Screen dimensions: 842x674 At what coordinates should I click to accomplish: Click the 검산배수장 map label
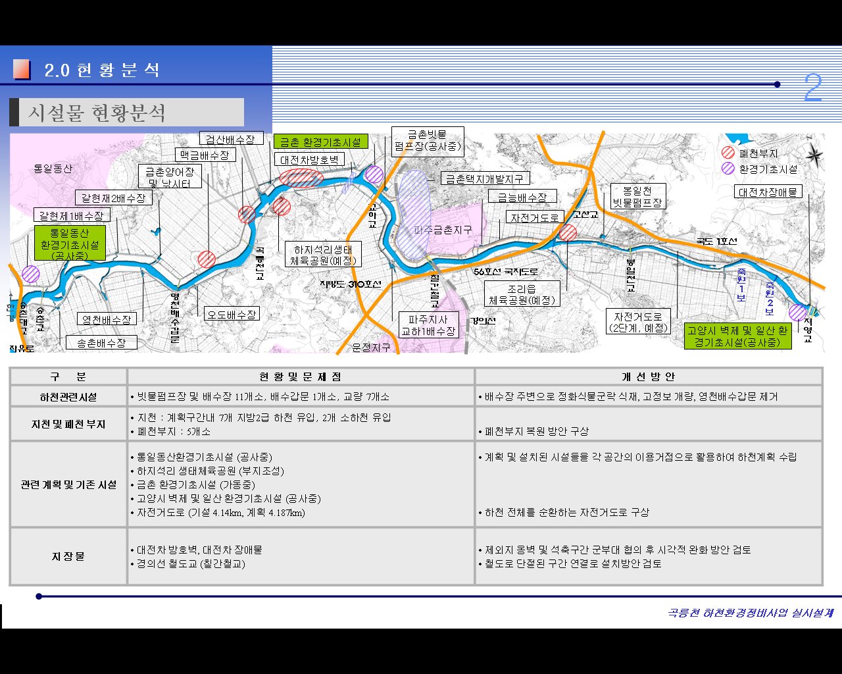230,139
